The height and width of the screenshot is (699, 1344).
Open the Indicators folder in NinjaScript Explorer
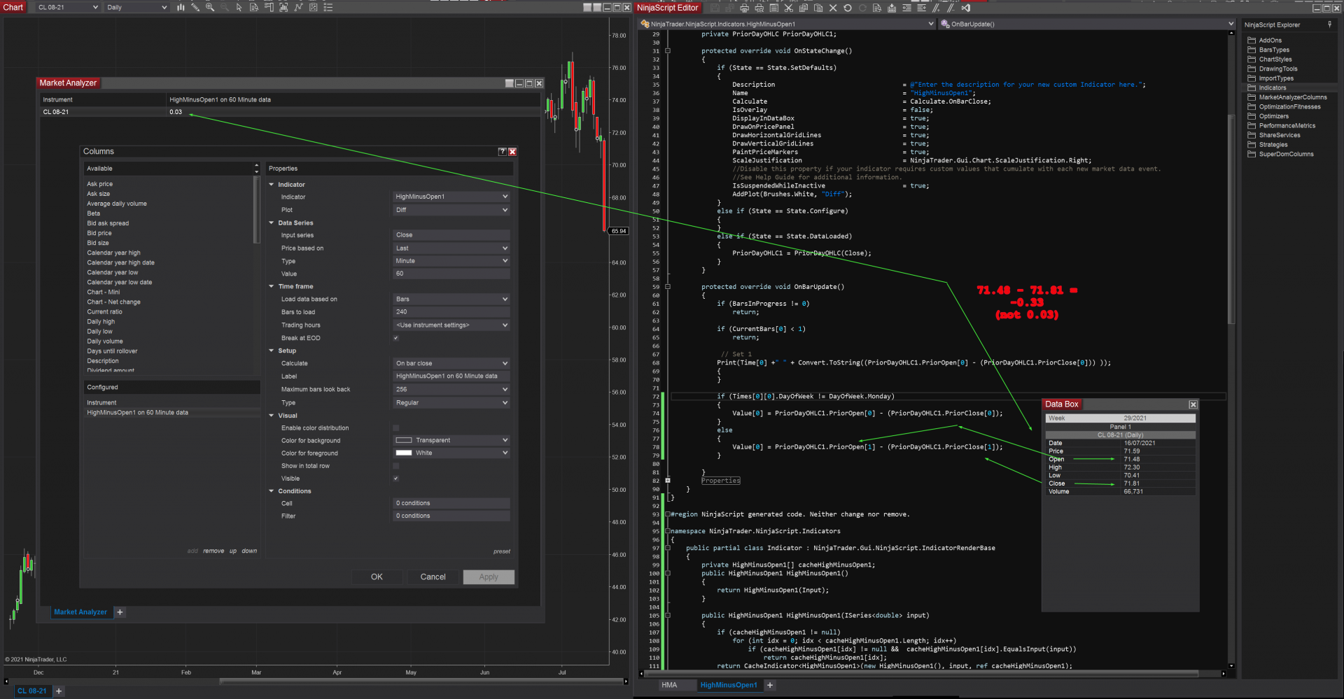1273,88
